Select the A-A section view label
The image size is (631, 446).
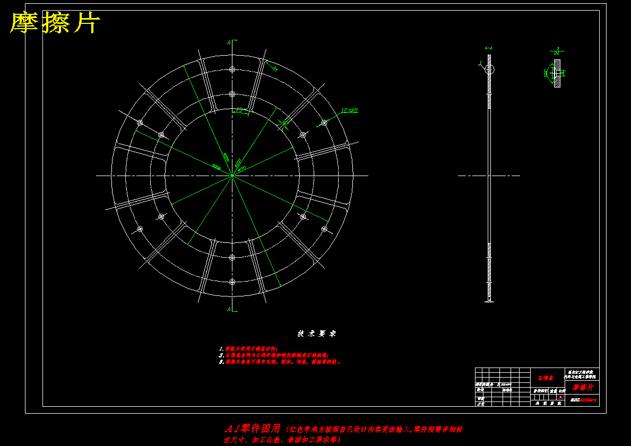point(489,48)
